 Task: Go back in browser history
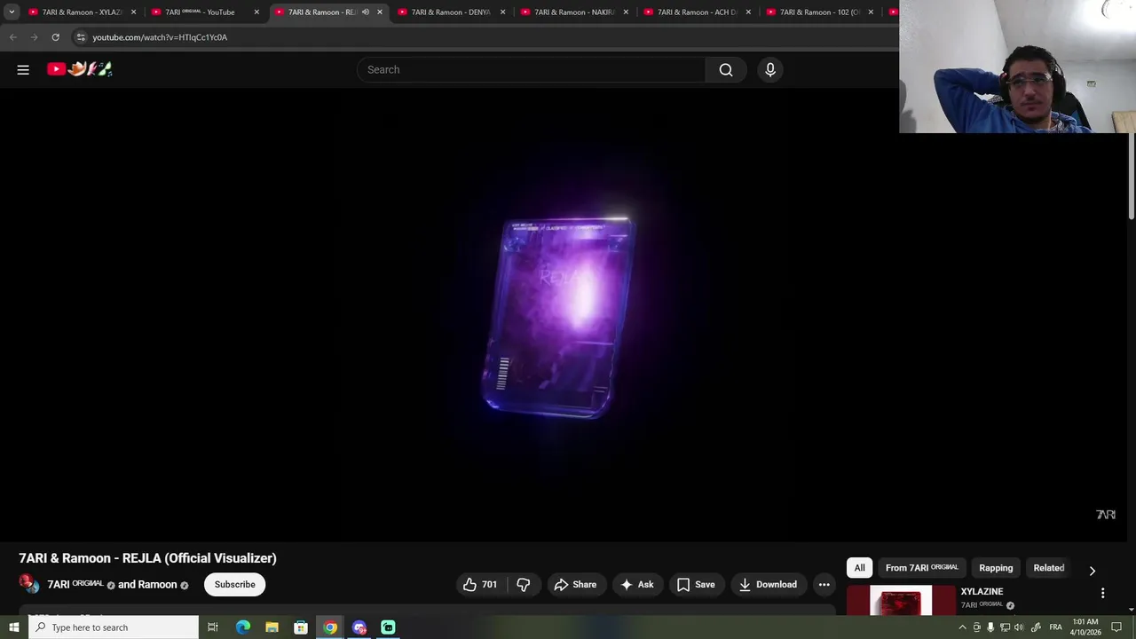pyautogui.click(x=13, y=37)
